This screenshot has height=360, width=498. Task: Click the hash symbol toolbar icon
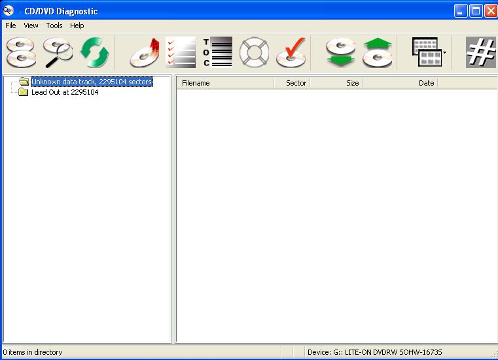(x=481, y=52)
